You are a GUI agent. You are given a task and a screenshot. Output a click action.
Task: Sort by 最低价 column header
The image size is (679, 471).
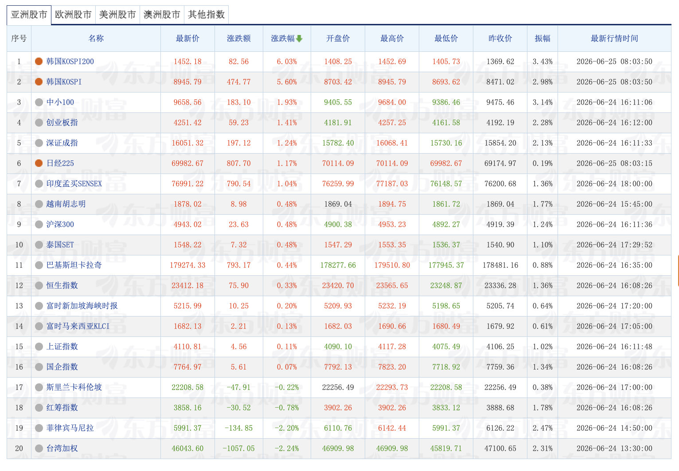coord(446,39)
